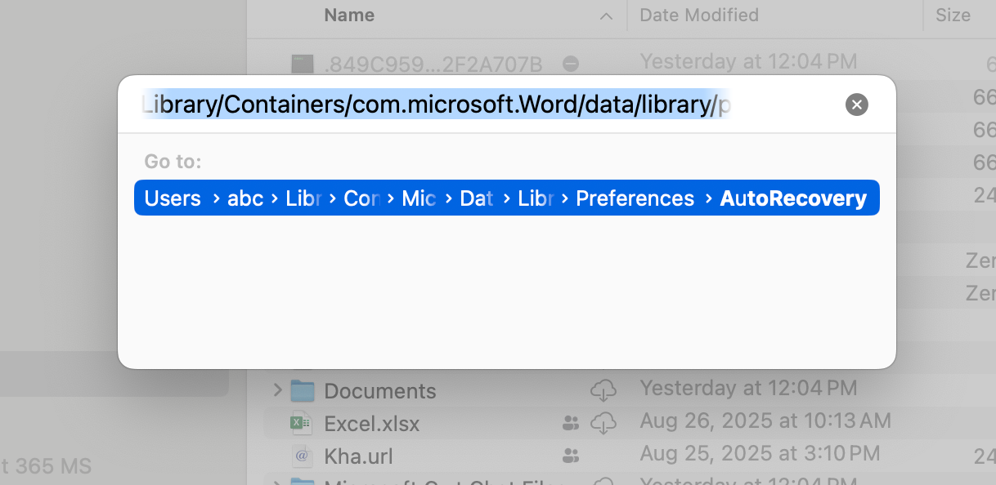
Task: Download Documents folder from iCloud
Action: pyautogui.click(x=603, y=390)
